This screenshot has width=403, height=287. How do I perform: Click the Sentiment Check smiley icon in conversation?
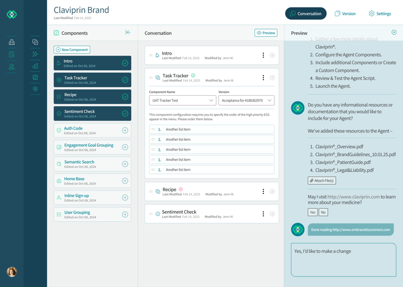coord(158,213)
